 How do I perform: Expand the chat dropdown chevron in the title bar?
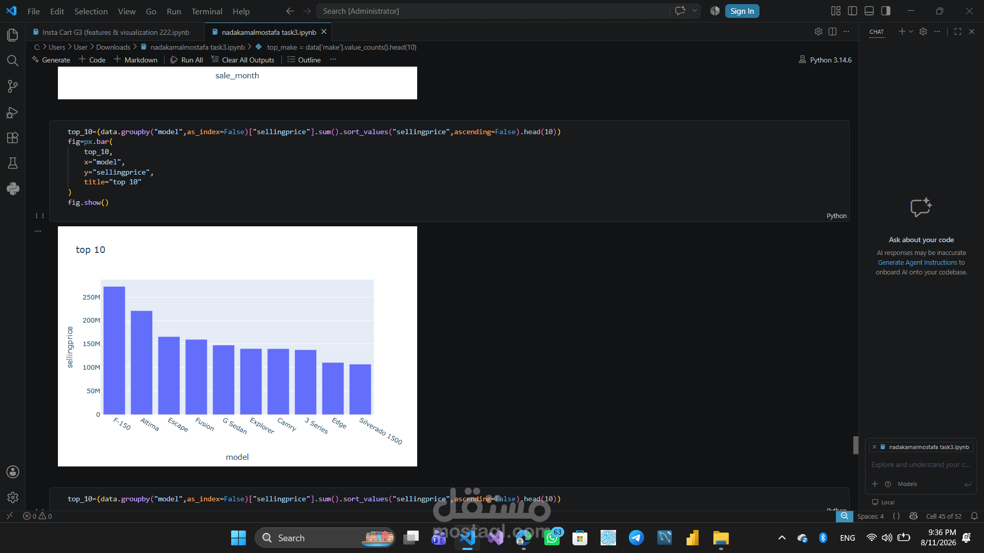(695, 11)
